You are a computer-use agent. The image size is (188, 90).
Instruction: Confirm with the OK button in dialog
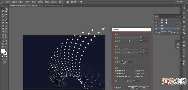pyautogui.click(x=133, y=88)
